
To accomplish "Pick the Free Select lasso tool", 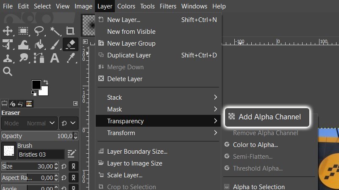I will (39, 31).
